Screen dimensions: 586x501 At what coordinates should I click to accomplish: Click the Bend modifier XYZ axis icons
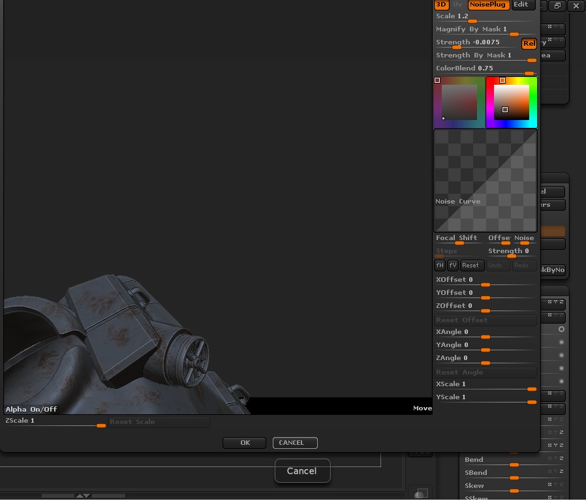click(x=555, y=459)
